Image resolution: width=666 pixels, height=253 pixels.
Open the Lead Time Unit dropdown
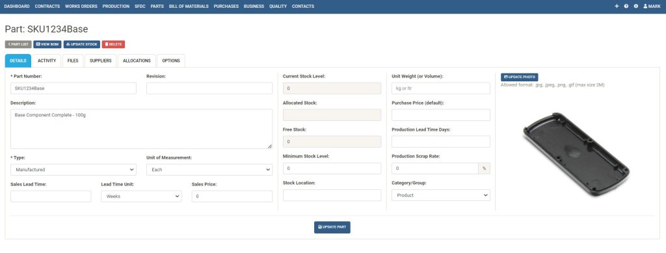(141, 196)
